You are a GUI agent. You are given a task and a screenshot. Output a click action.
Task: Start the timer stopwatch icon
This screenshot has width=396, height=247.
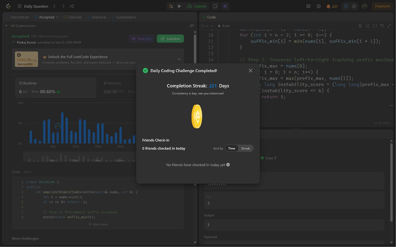(x=346, y=6)
